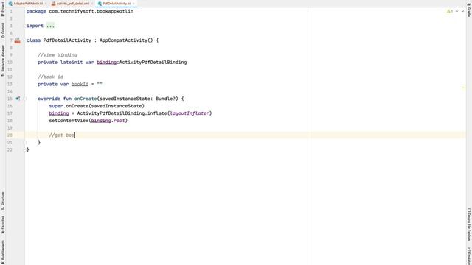Click the //book id comment
The height and width of the screenshot is (265, 472).
coord(51,77)
